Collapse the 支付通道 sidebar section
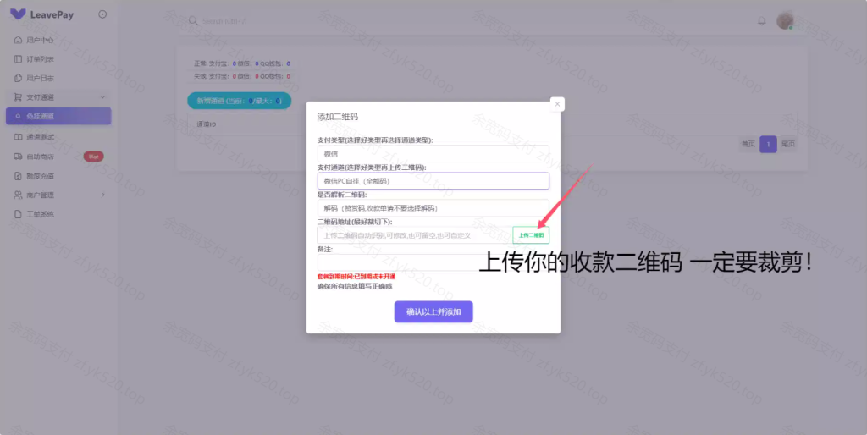The width and height of the screenshot is (867, 435). coord(102,97)
